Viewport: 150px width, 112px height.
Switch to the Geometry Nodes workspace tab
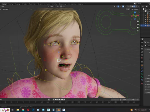pyautogui.click(x=72, y=4)
